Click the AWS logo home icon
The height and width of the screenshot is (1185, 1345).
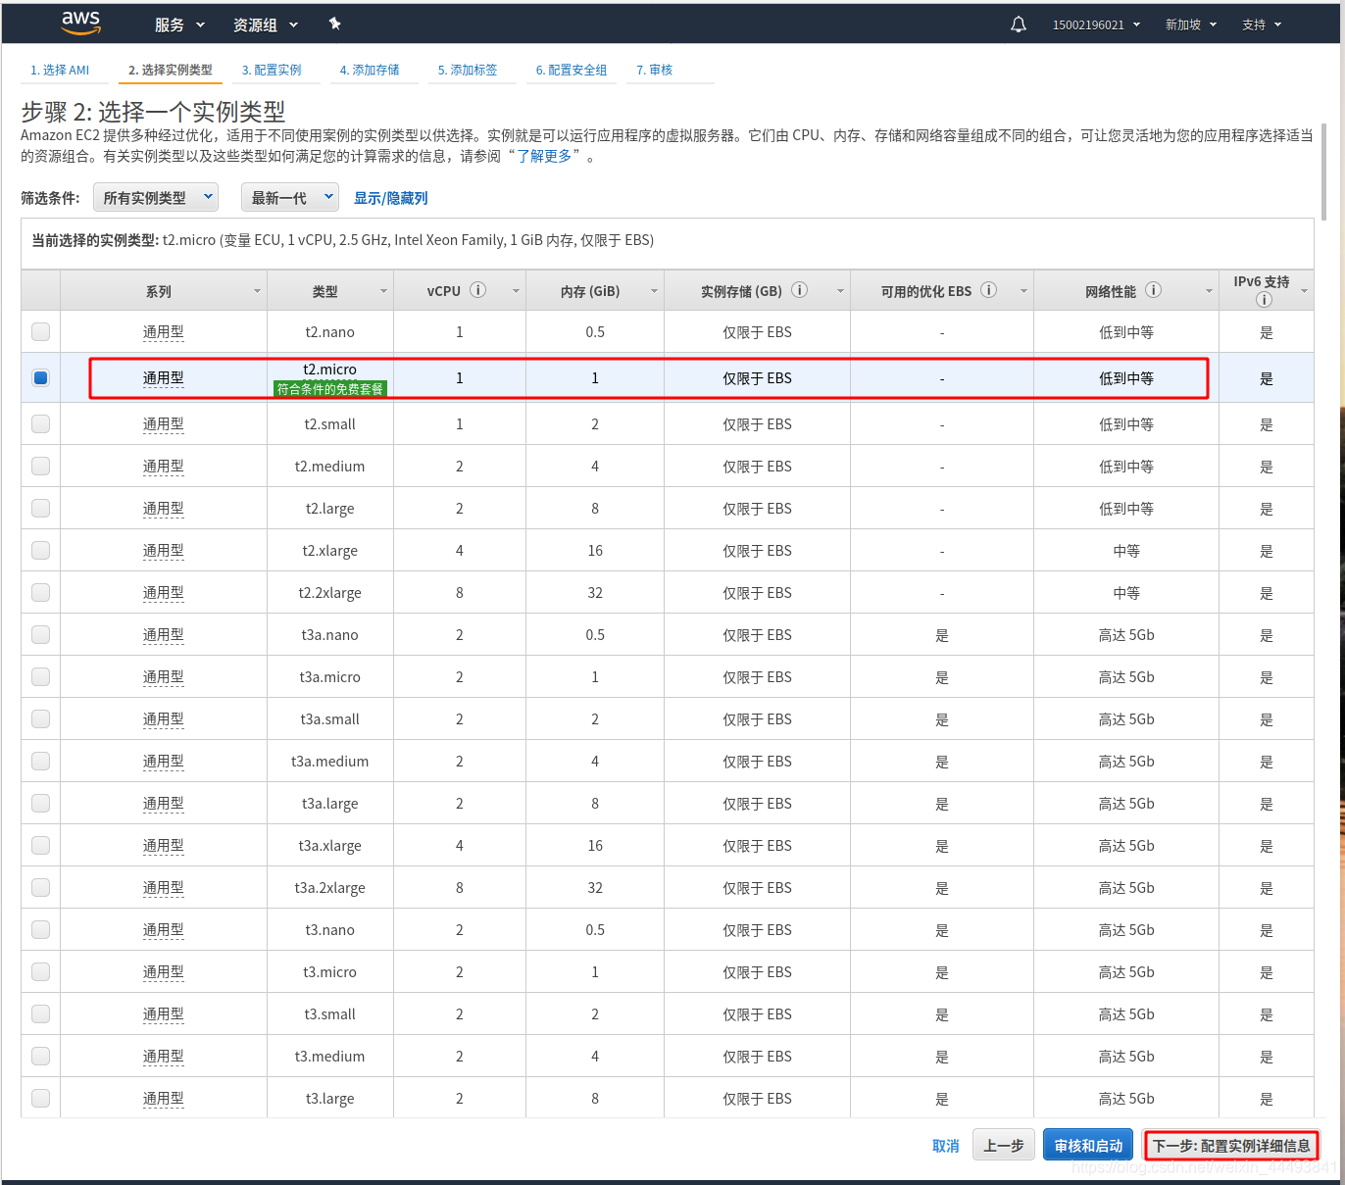pyautogui.click(x=80, y=24)
